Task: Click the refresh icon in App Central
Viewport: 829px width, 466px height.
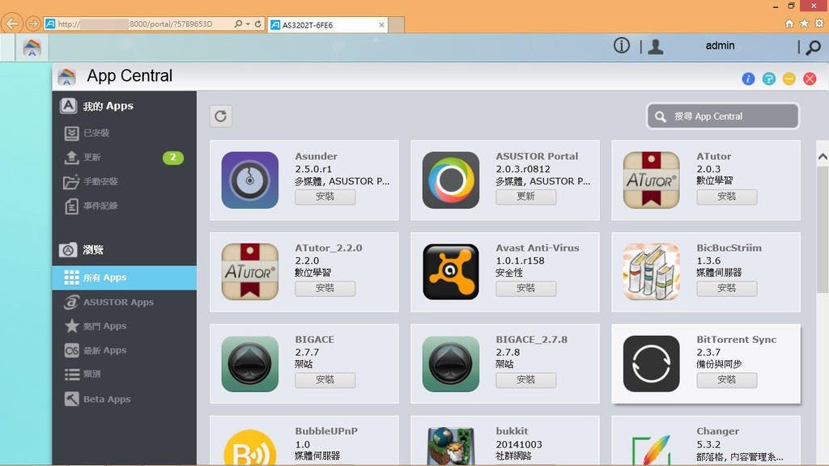Action: (x=220, y=116)
